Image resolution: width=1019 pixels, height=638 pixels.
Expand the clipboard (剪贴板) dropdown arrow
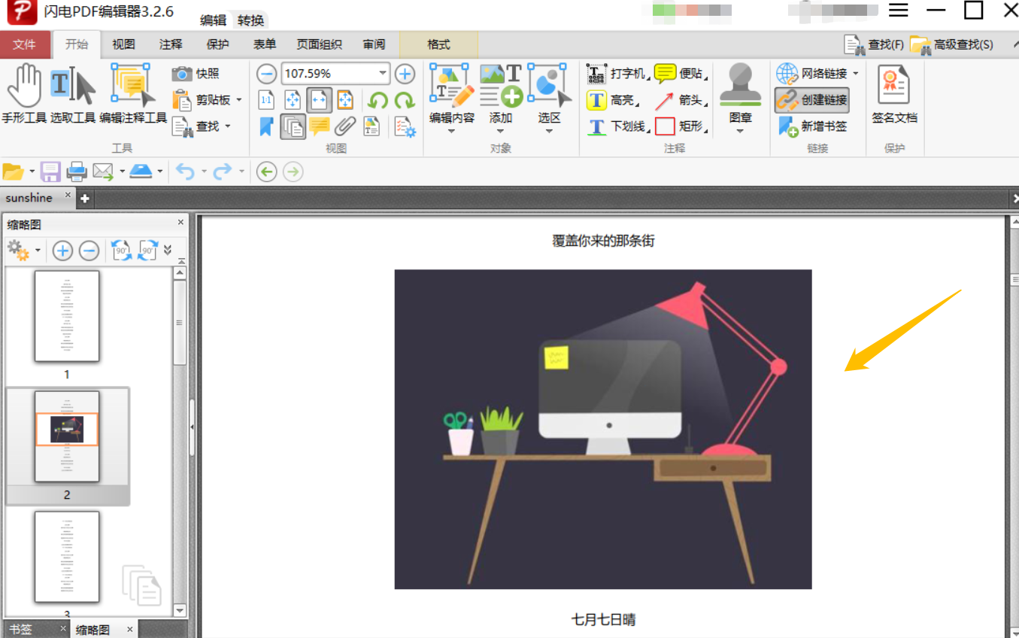(x=239, y=100)
